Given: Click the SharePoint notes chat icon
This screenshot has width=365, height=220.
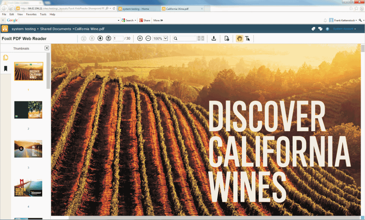Looking at the screenshot, I should pyautogui.click(x=320, y=29).
